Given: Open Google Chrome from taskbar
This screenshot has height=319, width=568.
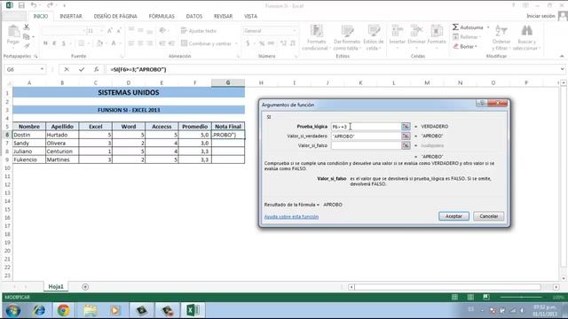Looking at the screenshot, I should point(63,310).
